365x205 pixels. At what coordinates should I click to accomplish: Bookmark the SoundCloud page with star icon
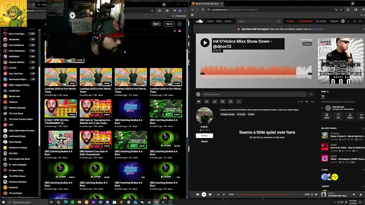point(341,10)
